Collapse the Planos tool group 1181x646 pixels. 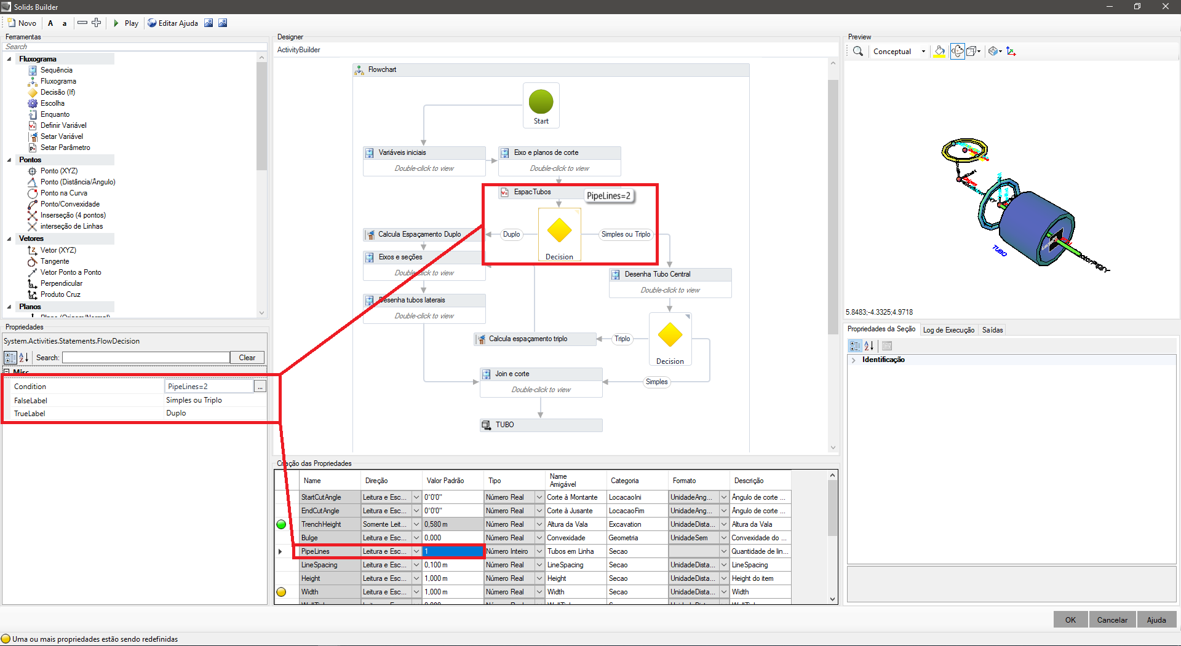click(9, 307)
